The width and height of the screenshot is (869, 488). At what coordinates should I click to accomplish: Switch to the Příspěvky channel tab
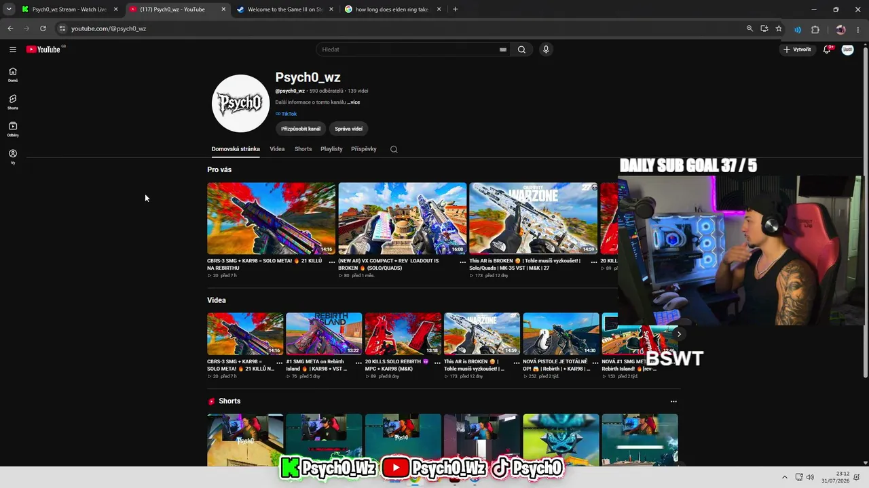[364, 149]
